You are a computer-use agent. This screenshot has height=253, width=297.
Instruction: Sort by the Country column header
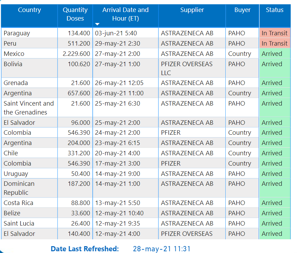point(29,10)
